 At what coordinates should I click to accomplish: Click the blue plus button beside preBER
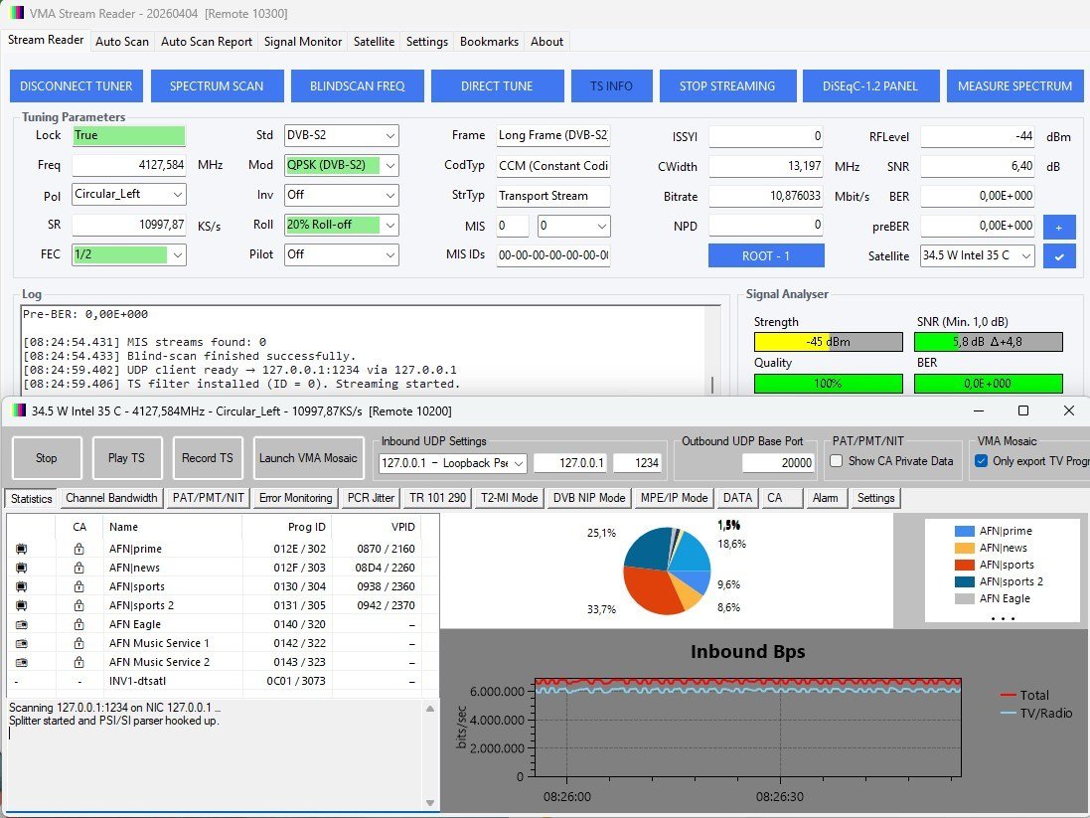(1058, 227)
